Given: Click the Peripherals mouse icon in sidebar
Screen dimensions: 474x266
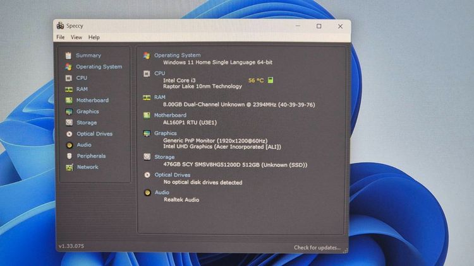Looking at the screenshot, I should coord(70,156).
